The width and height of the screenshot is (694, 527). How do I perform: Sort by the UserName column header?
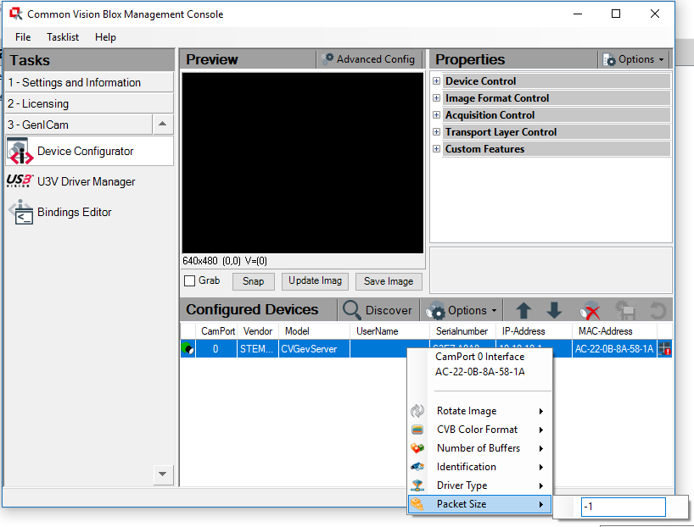click(x=390, y=331)
